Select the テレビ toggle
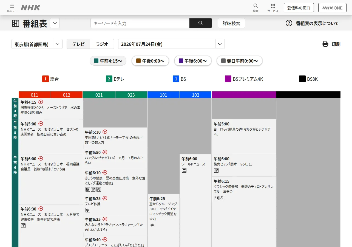352x247 pixels. tap(78, 44)
